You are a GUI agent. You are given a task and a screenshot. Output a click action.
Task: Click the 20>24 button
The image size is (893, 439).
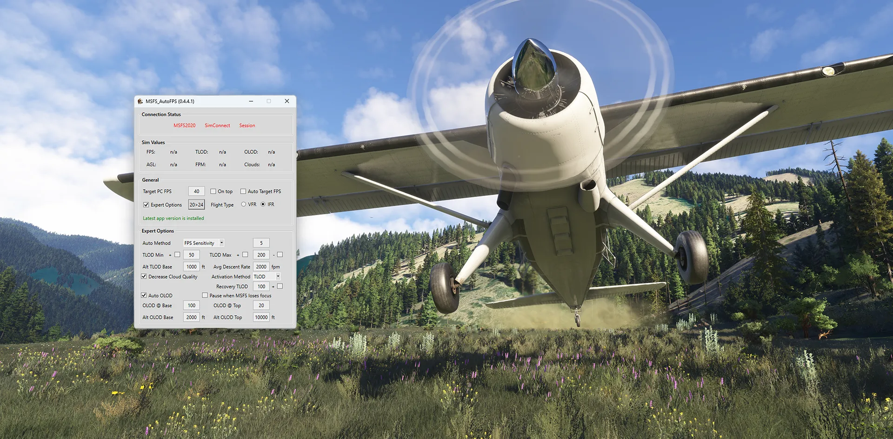click(x=196, y=204)
